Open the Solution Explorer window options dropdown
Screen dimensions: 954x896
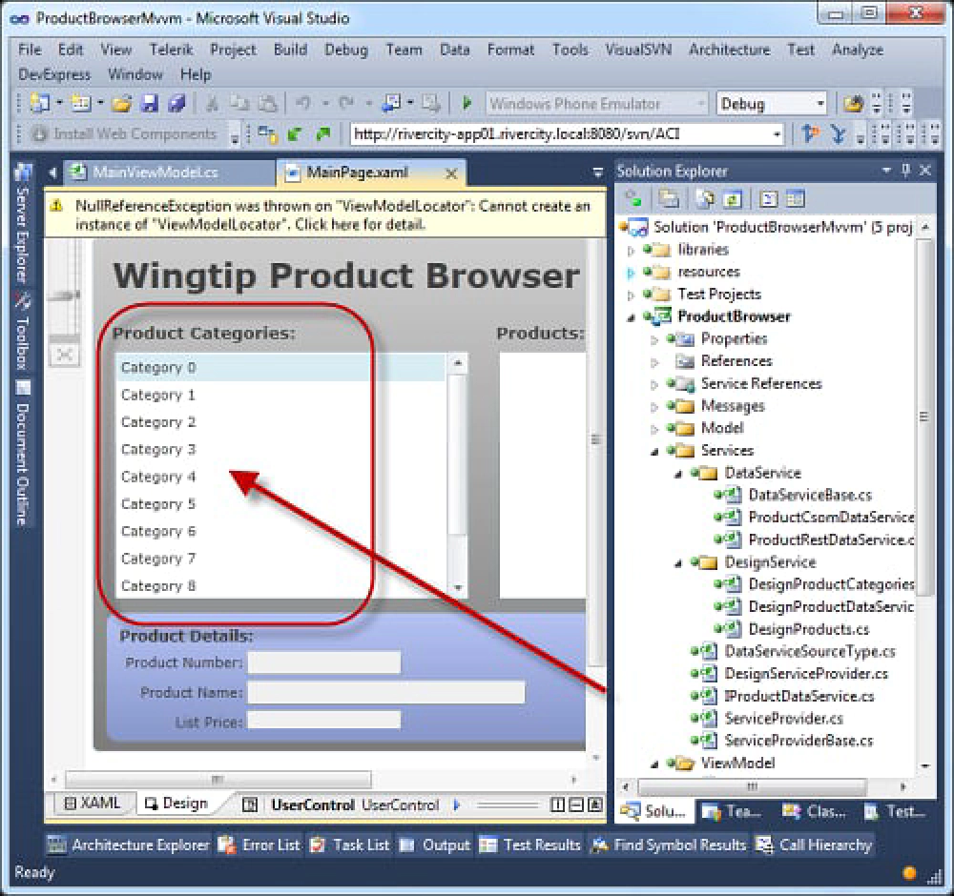tap(886, 171)
